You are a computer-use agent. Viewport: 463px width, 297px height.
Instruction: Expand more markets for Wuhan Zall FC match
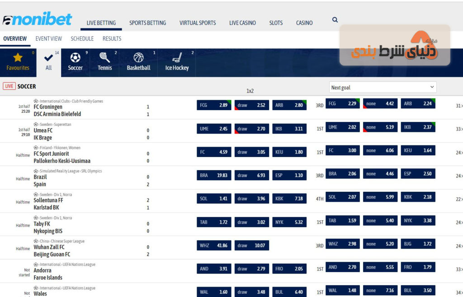point(459,246)
